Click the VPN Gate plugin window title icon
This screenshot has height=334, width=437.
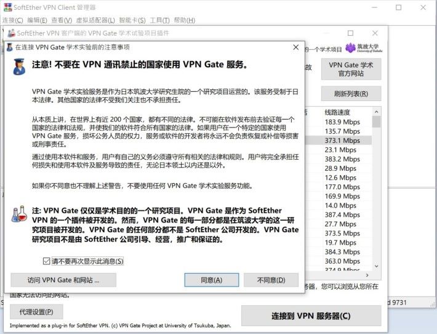(x=12, y=33)
